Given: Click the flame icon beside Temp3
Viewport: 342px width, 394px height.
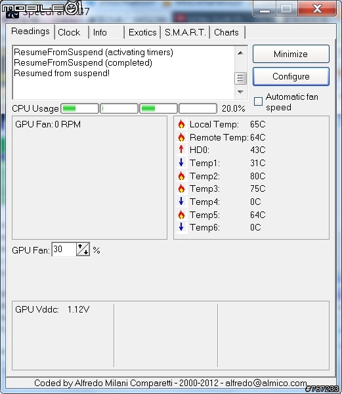Looking at the screenshot, I should (x=181, y=188).
